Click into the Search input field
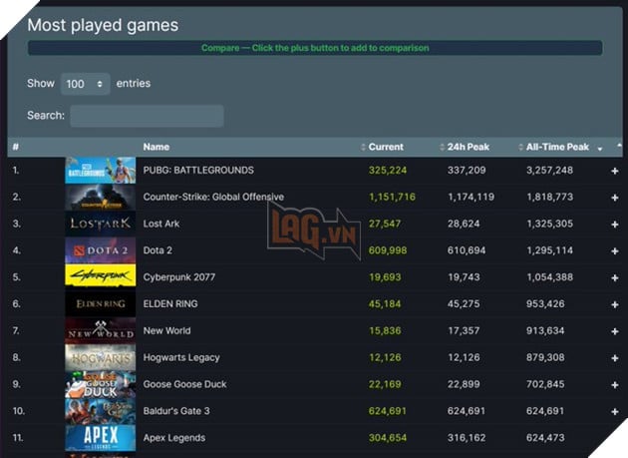Image resolution: width=628 pixels, height=458 pixels. (147, 116)
